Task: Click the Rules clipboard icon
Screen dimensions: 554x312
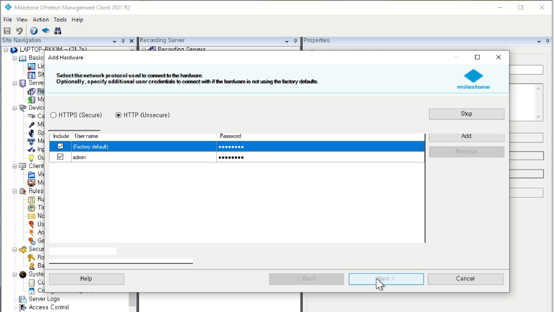Action: tap(31, 199)
